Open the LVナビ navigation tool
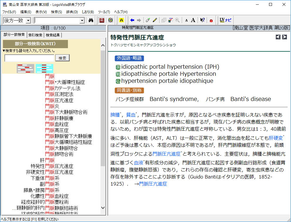This screenshot has height=222, width=291. coord(225,20)
